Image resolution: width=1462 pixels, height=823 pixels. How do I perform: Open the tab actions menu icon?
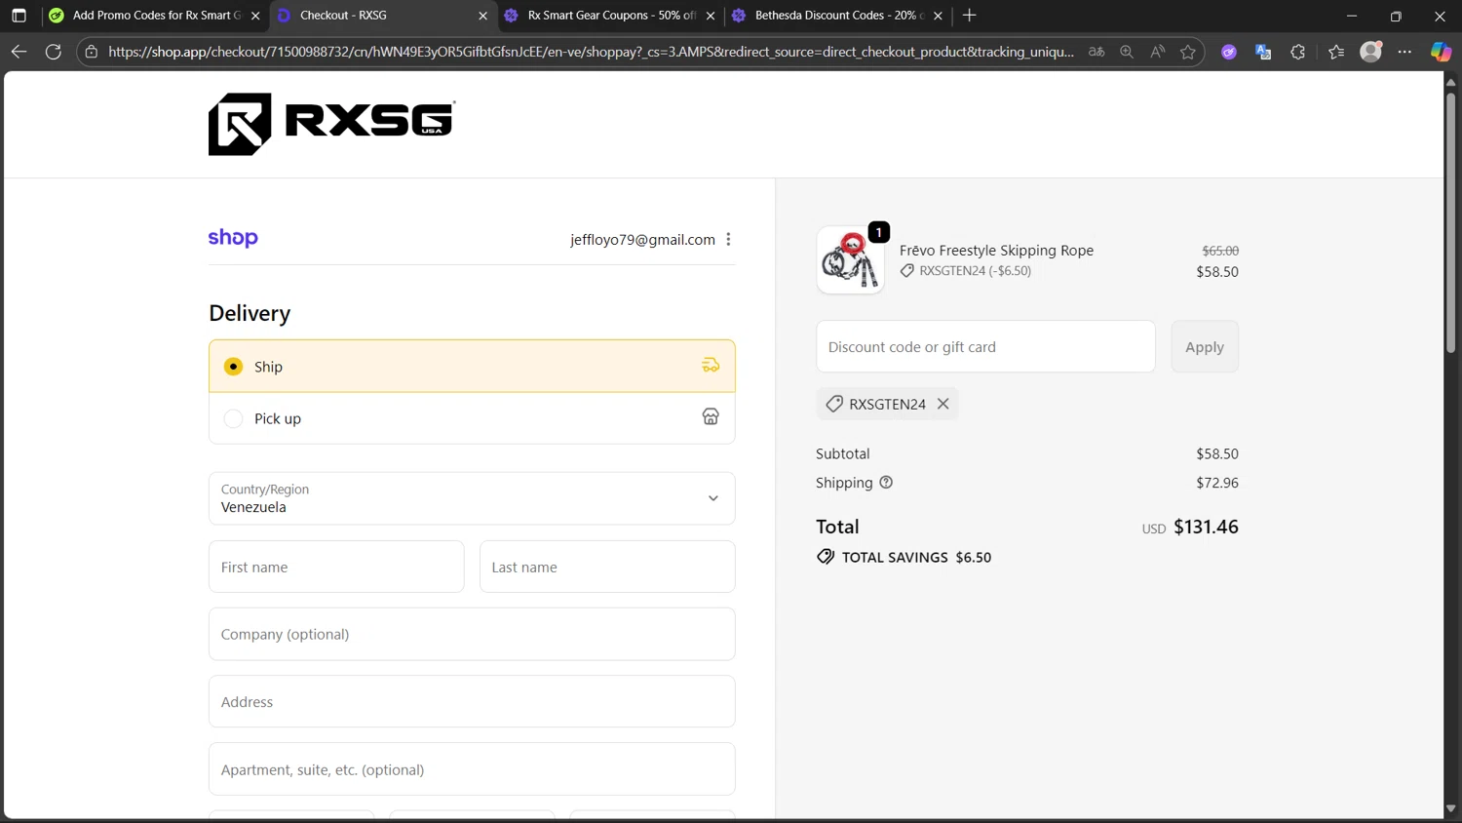click(19, 16)
